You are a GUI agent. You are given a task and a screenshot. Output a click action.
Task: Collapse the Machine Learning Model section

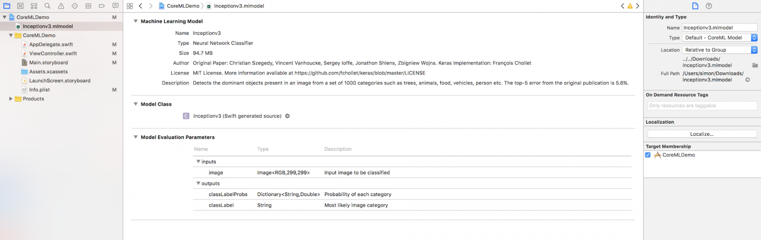point(135,21)
